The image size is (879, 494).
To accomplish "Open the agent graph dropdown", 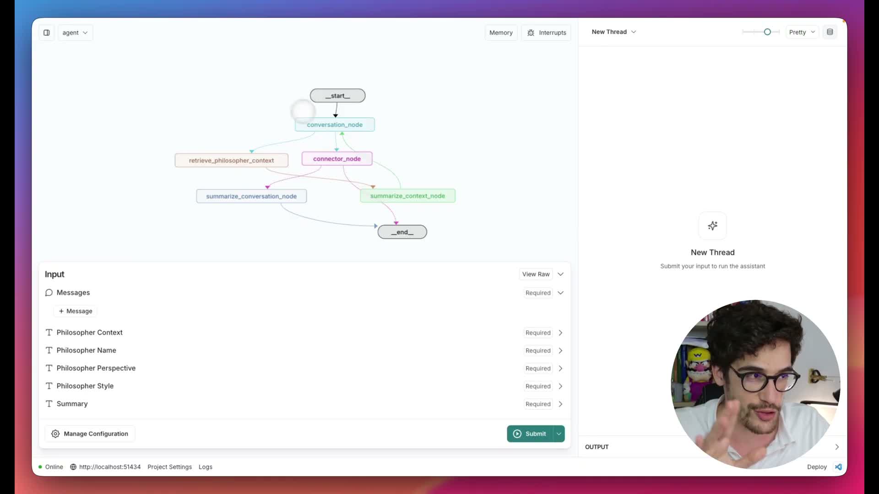I will click(x=75, y=32).
